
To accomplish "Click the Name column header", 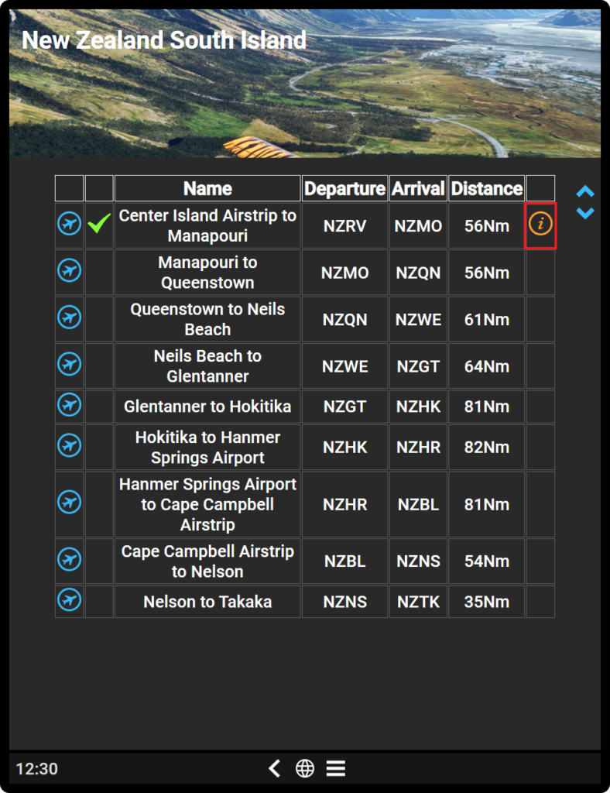I will click(x=207, y=189).
